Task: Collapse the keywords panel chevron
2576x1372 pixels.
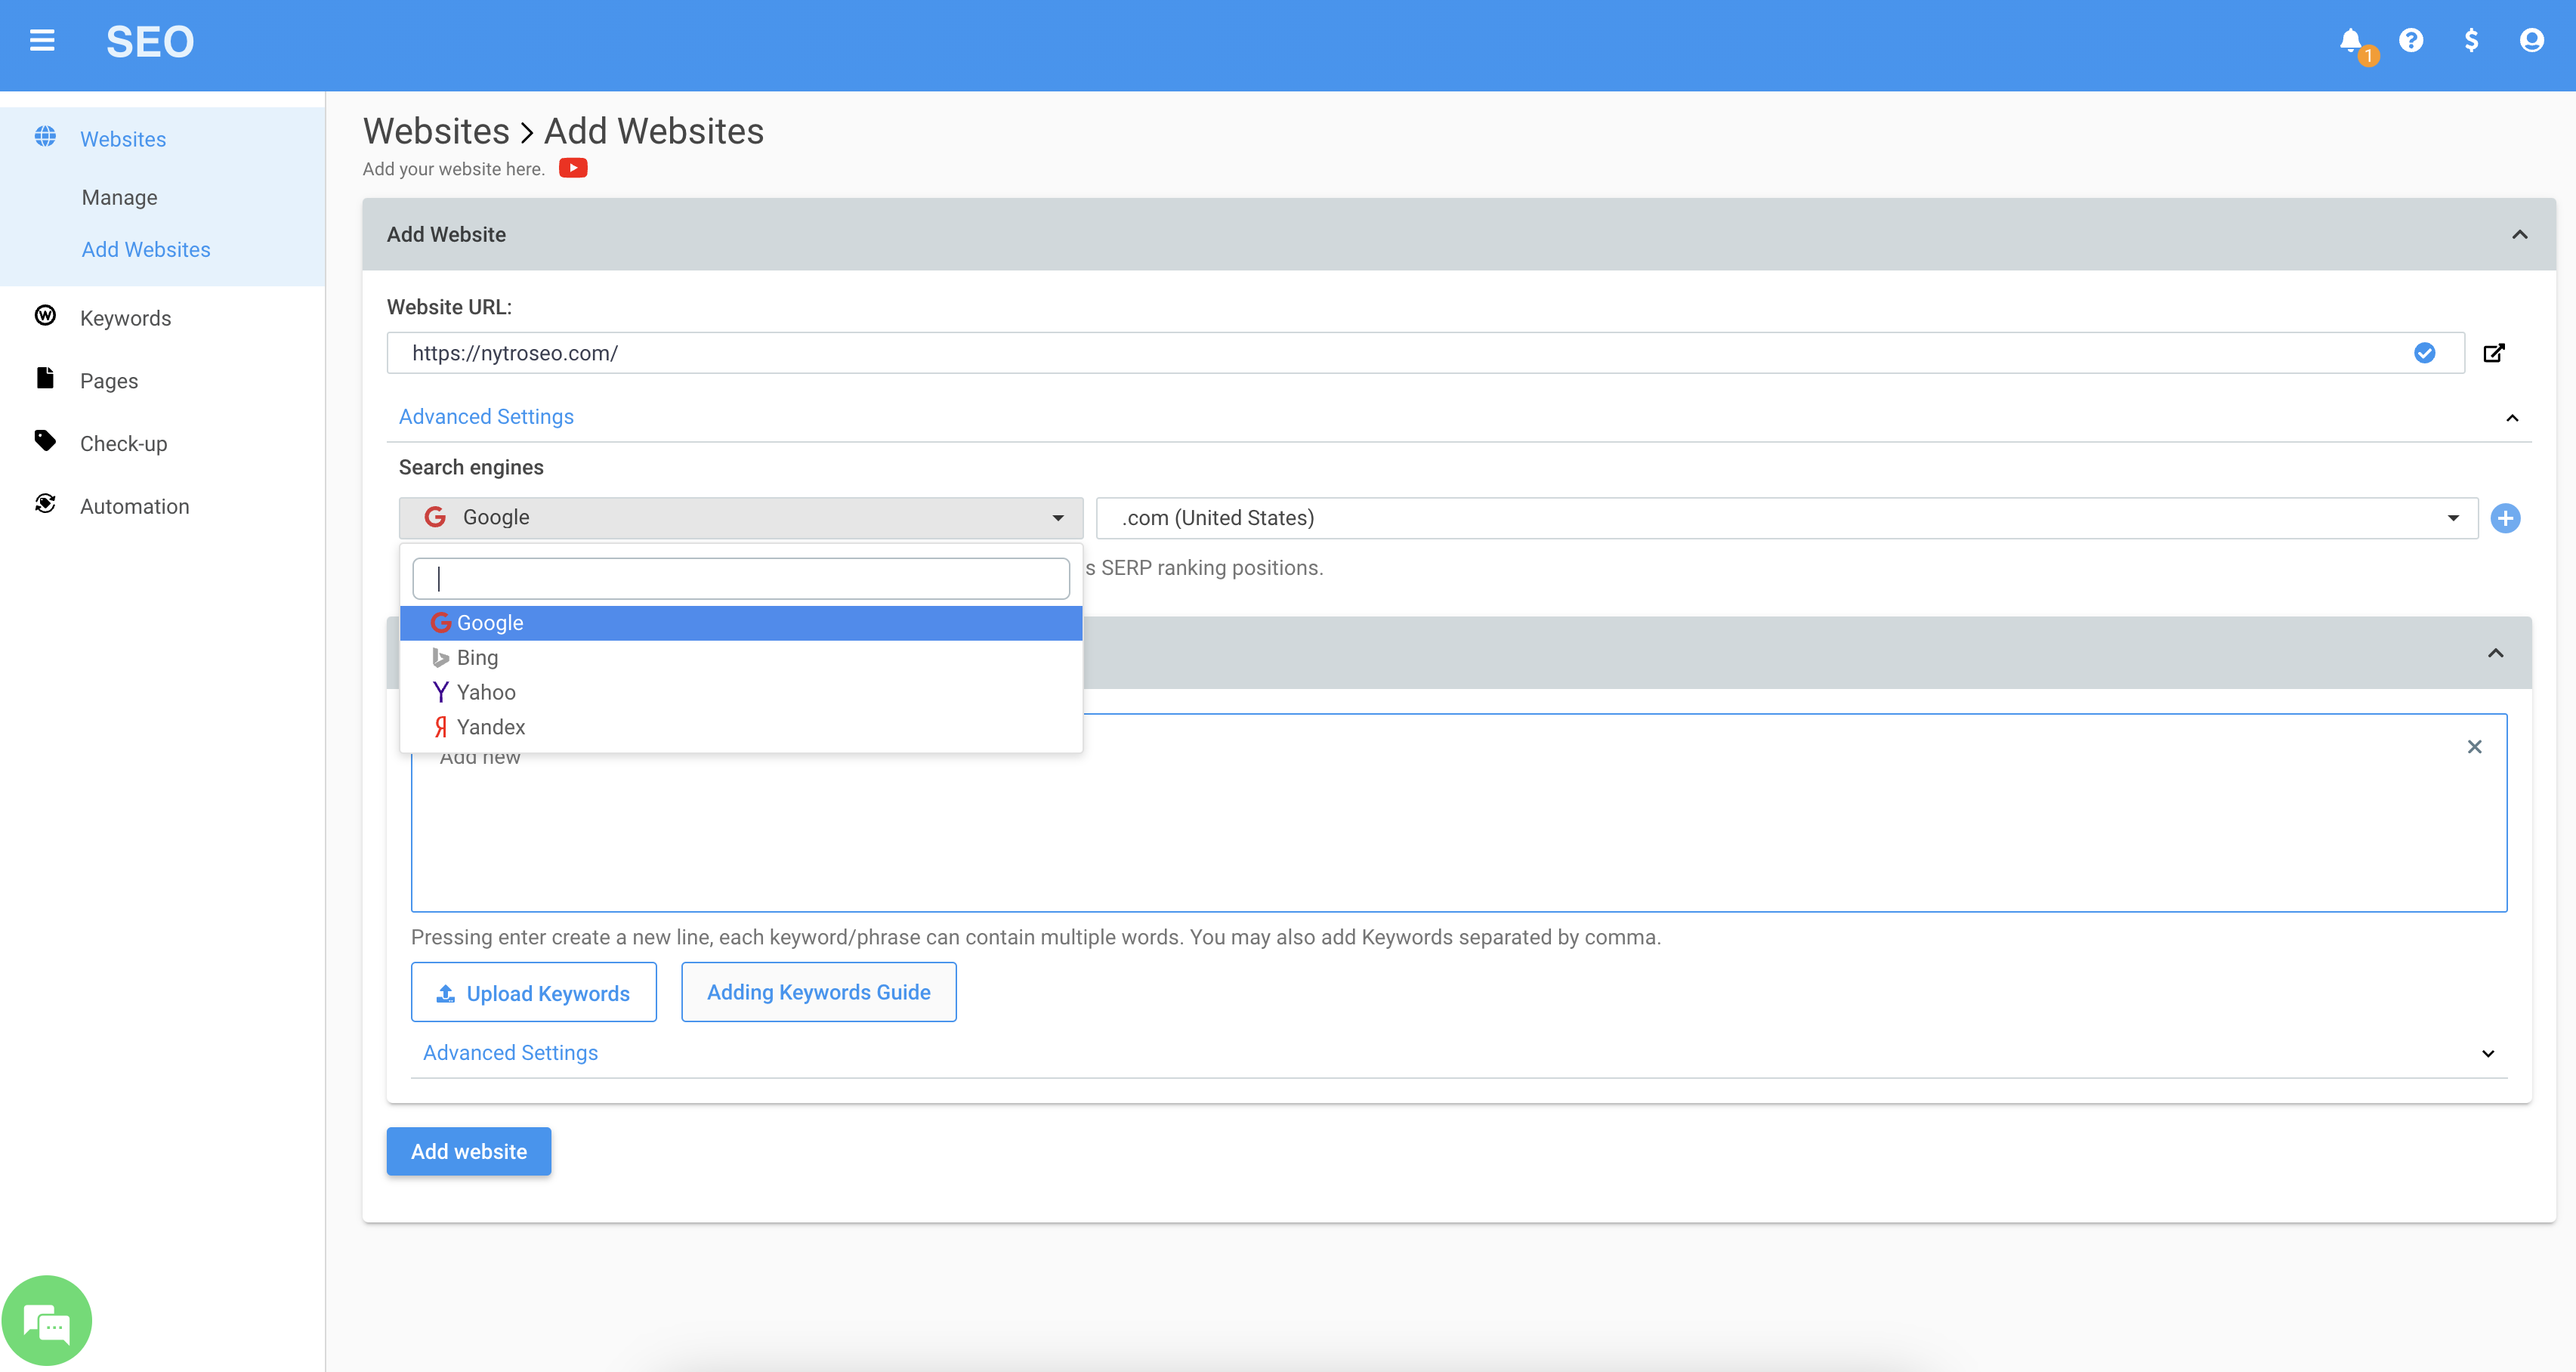Action: [x=2496, y=653]
